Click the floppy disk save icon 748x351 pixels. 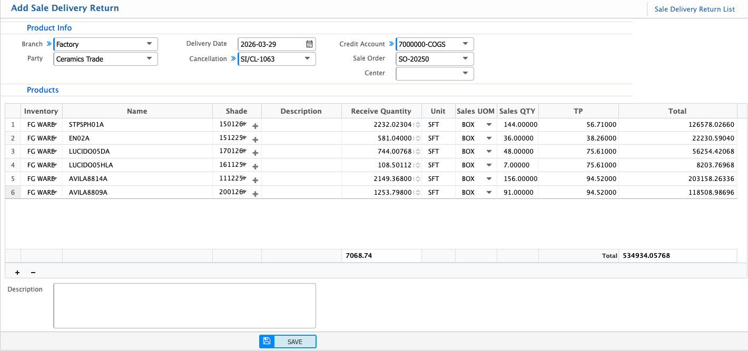[267, 342]
